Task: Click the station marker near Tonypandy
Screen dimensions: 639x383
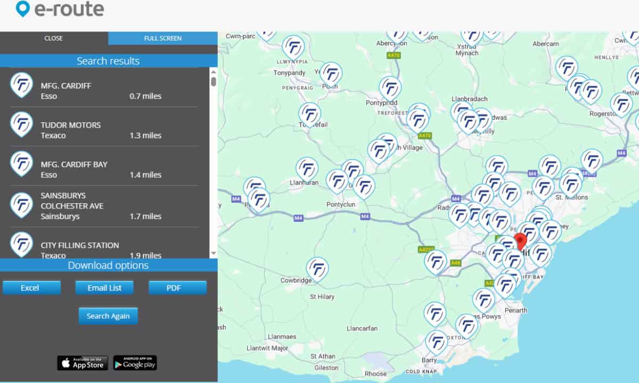Action: point(293,47)
